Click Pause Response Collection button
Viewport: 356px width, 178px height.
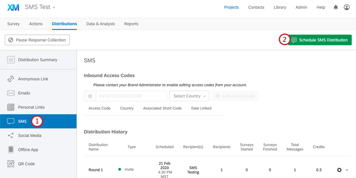pyautogui.click(x=37, y=40)
